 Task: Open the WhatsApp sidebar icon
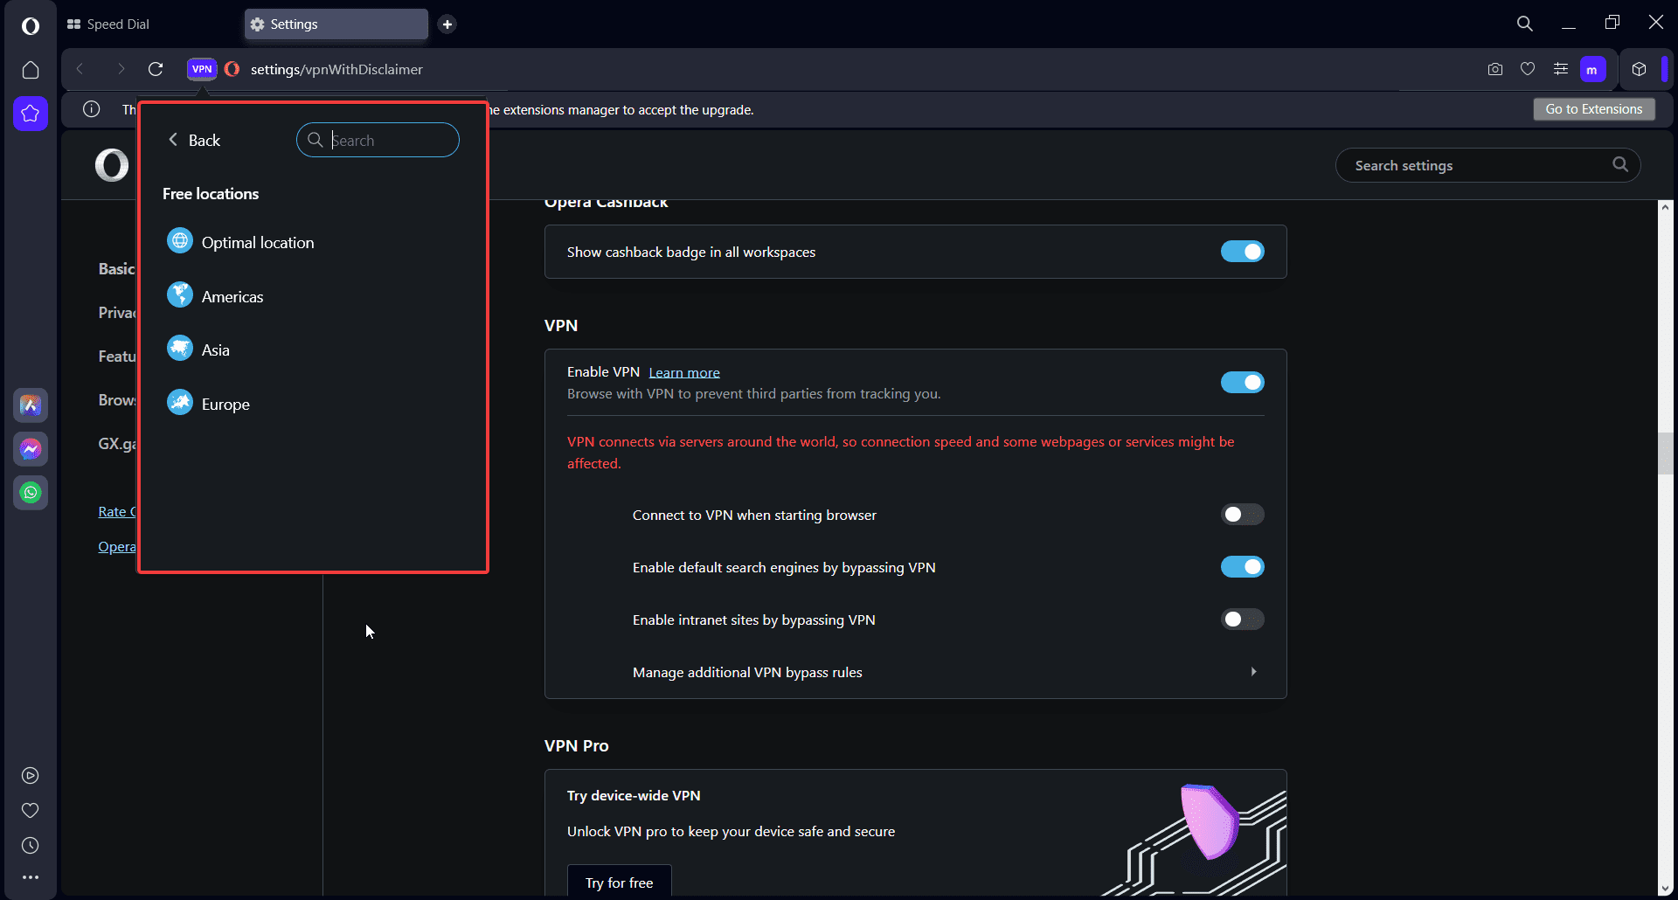point(31,493)
